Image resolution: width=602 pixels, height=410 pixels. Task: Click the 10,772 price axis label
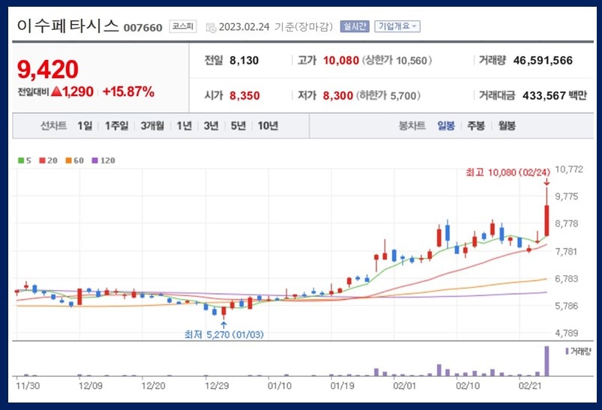[x=569, y=169]
